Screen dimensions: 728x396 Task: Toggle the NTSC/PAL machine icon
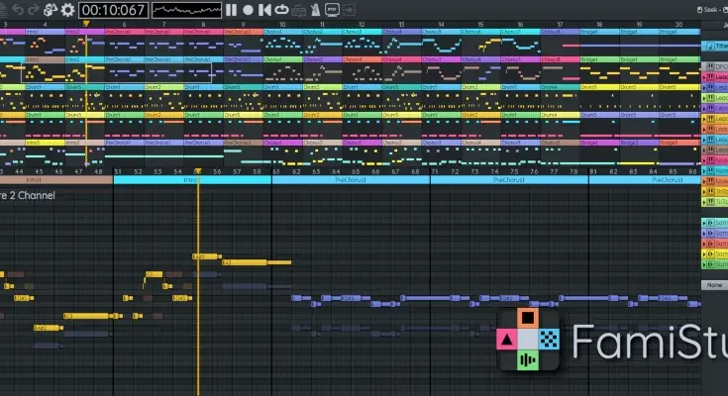point(332,9)
